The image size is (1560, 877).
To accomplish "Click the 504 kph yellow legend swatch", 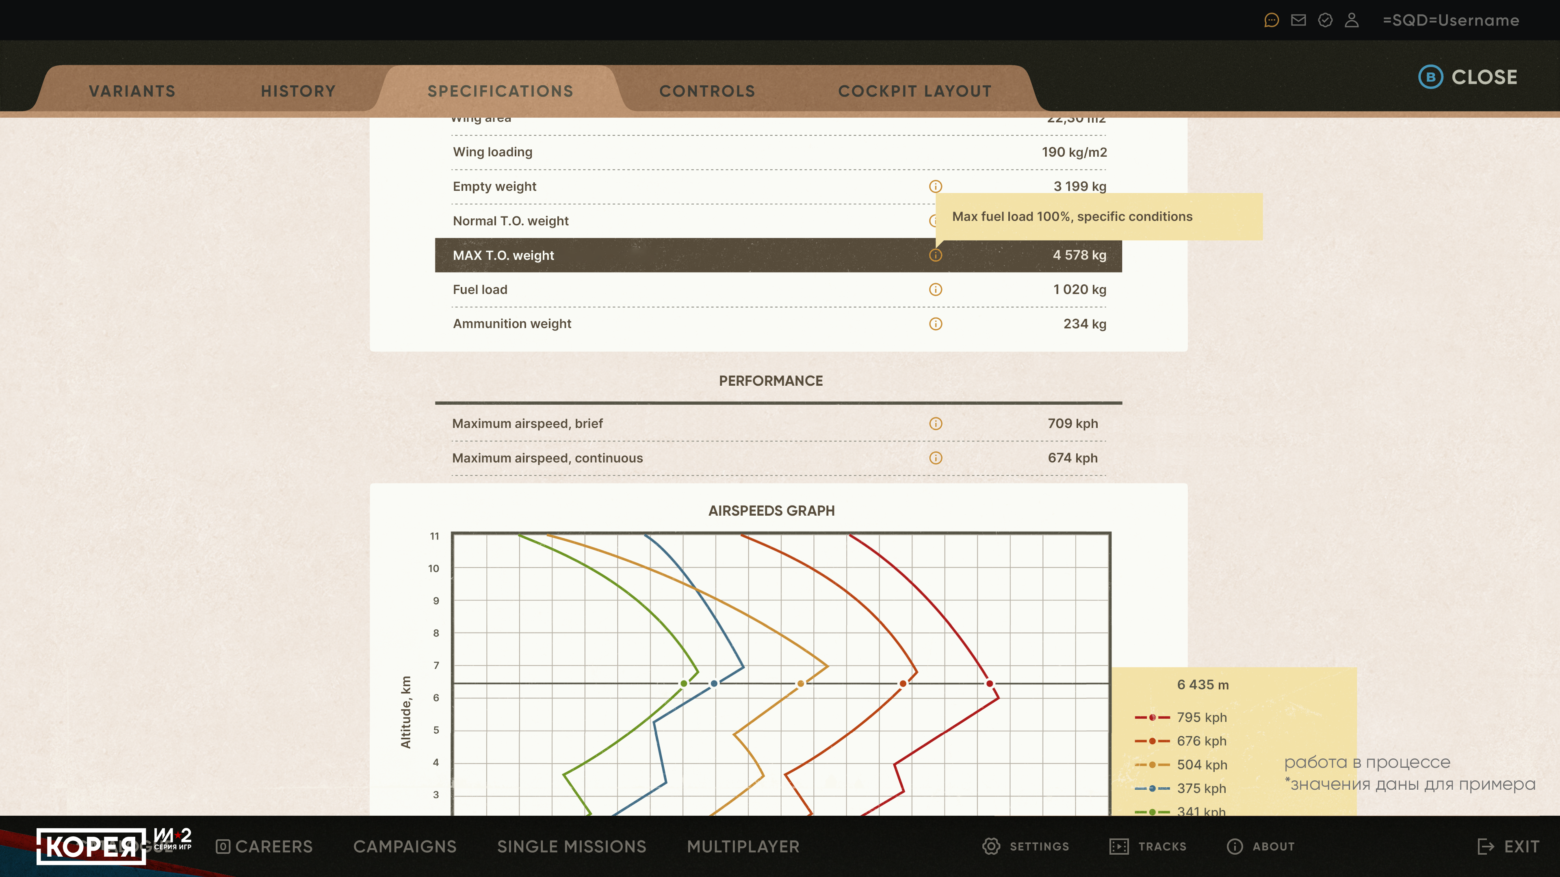I will [x=1152, y=765].
